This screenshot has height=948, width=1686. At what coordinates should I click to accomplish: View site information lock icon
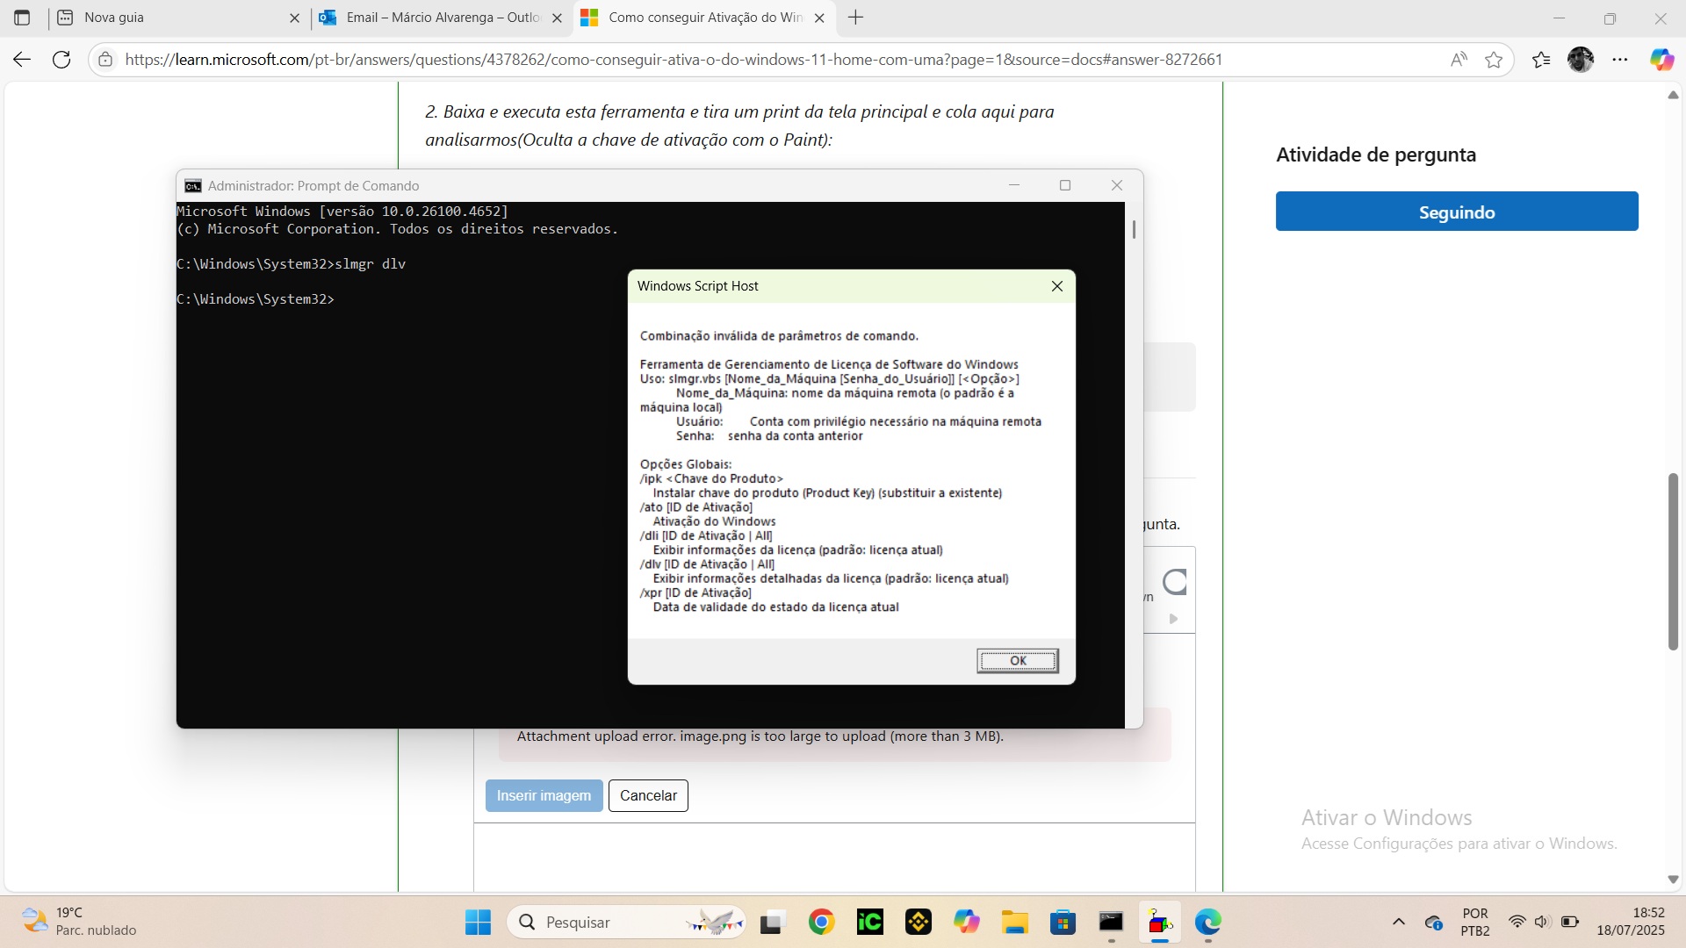click(x=105, y=60)
